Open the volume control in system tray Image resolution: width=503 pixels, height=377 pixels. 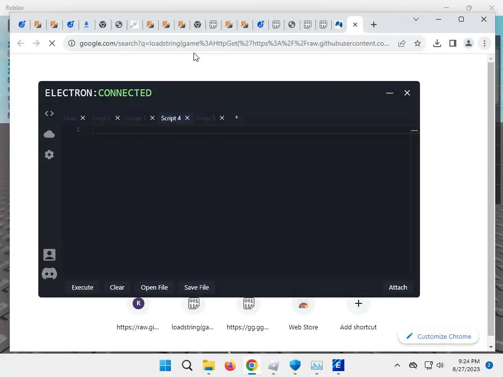440,365
